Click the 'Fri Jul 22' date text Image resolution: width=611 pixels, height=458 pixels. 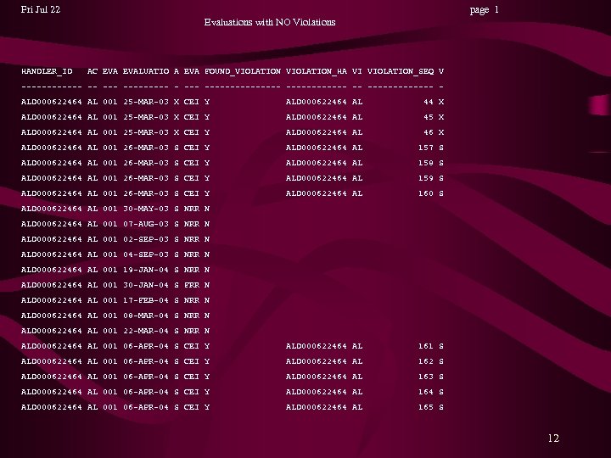click(x=41, y=9)
